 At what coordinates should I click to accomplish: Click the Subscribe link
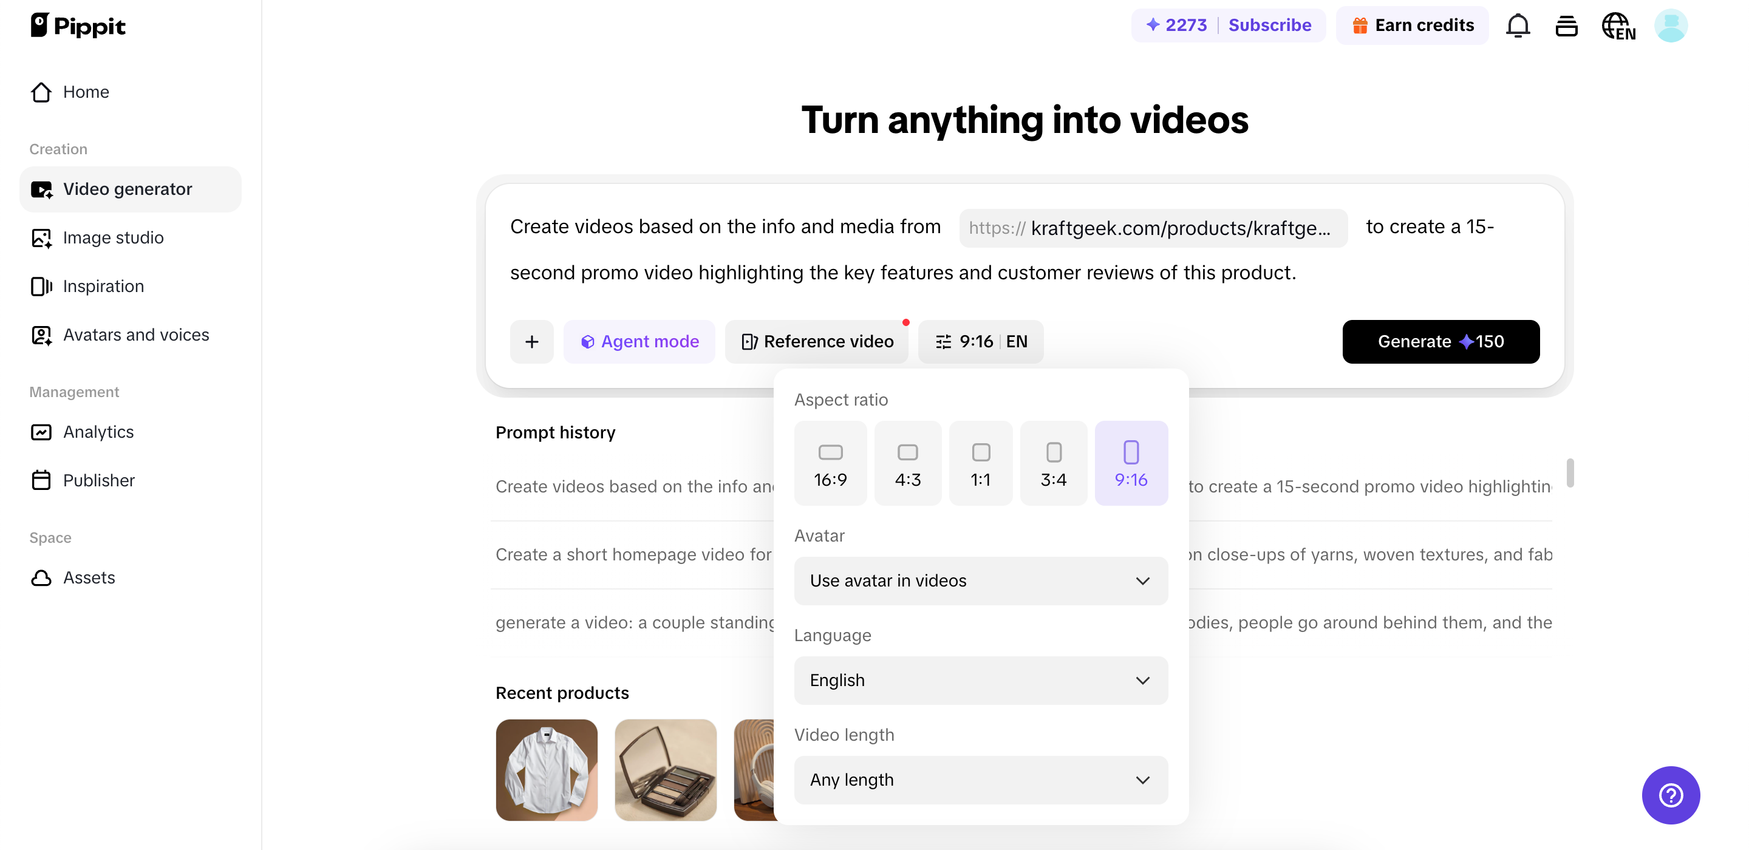(x=1269, y=25)
